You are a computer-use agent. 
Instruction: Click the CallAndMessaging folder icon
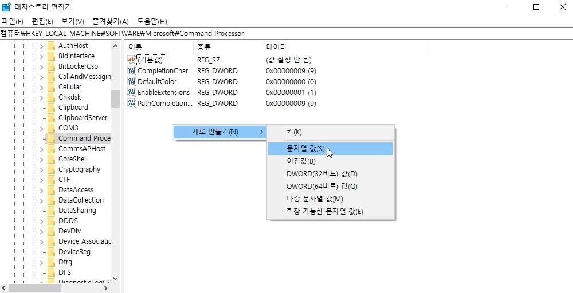tap(51, 77)
